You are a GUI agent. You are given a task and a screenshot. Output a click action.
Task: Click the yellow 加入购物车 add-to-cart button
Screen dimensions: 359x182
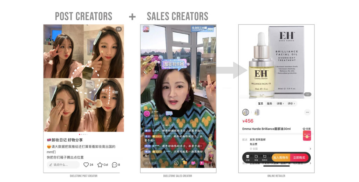pyautogui.click(x=281, y=158)
